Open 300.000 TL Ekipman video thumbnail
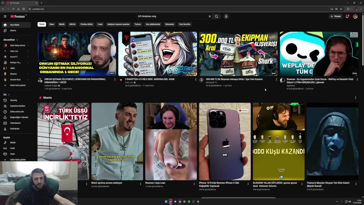 (238, 54)
